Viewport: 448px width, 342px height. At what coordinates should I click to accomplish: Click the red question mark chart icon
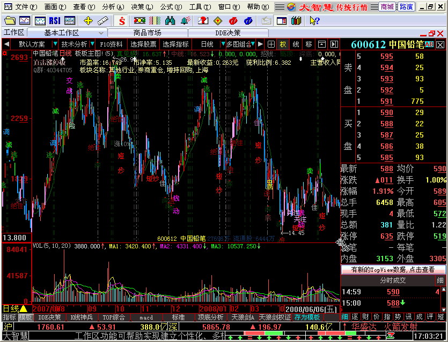coord(203,20)
